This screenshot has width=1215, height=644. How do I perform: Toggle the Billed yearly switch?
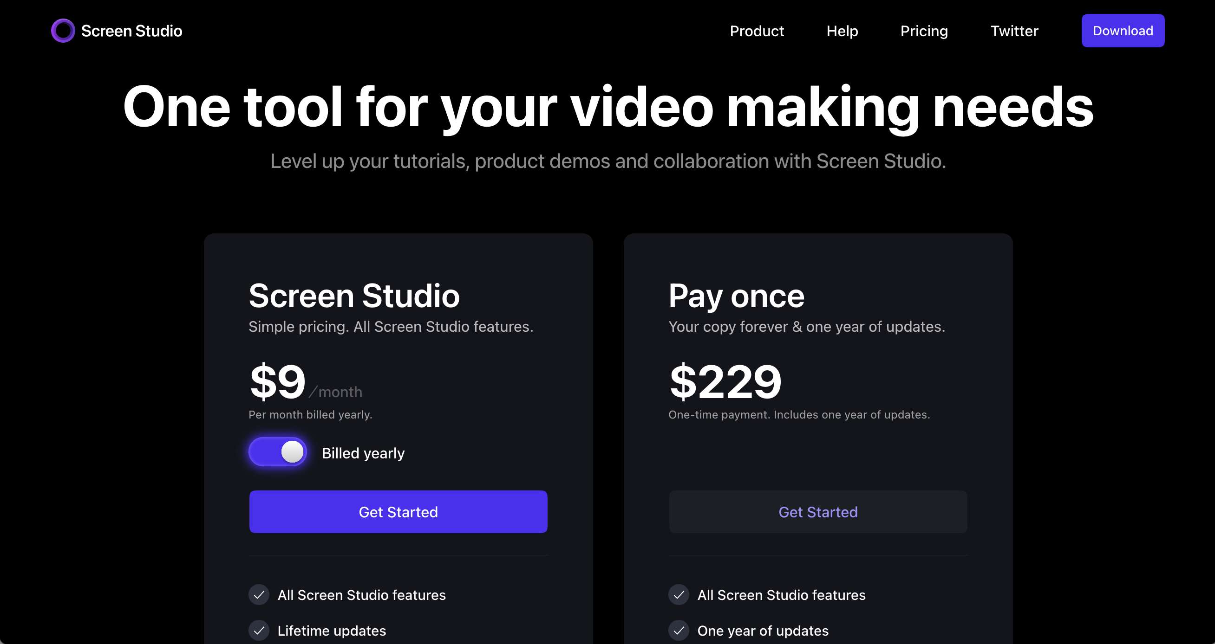(278, 452)
